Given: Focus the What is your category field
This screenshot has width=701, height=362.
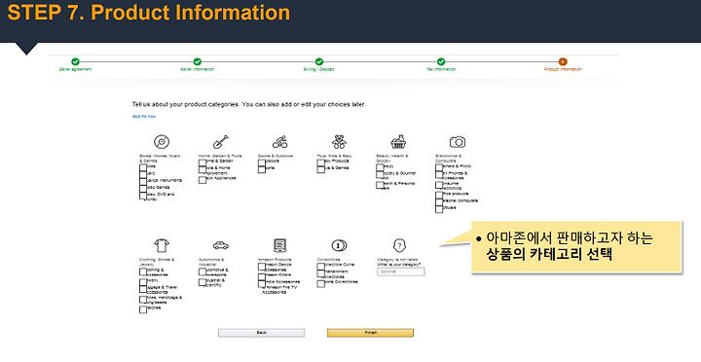Looking at the screenshot, I should 400,271.
